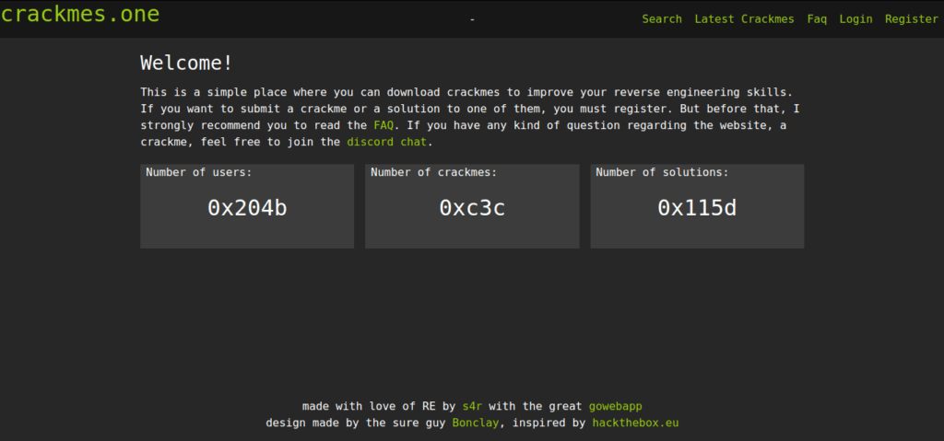Click Login in the top navigation
944x441 pixels.
[855, 19]
